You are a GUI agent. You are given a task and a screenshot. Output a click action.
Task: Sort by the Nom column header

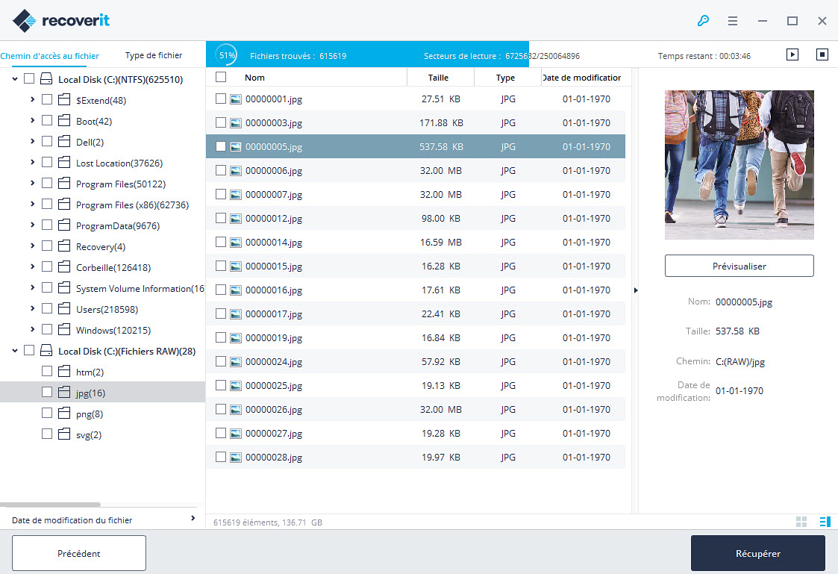coord(254,78)
